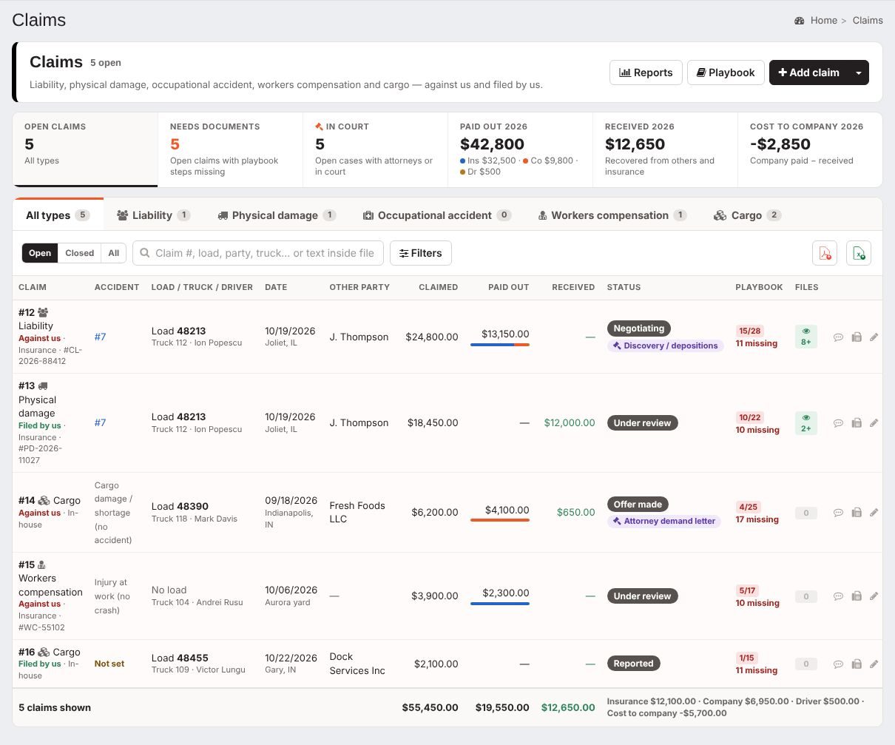
Task: Focus the claim search field
Action: pyautogui.click(x=258, y=253)
